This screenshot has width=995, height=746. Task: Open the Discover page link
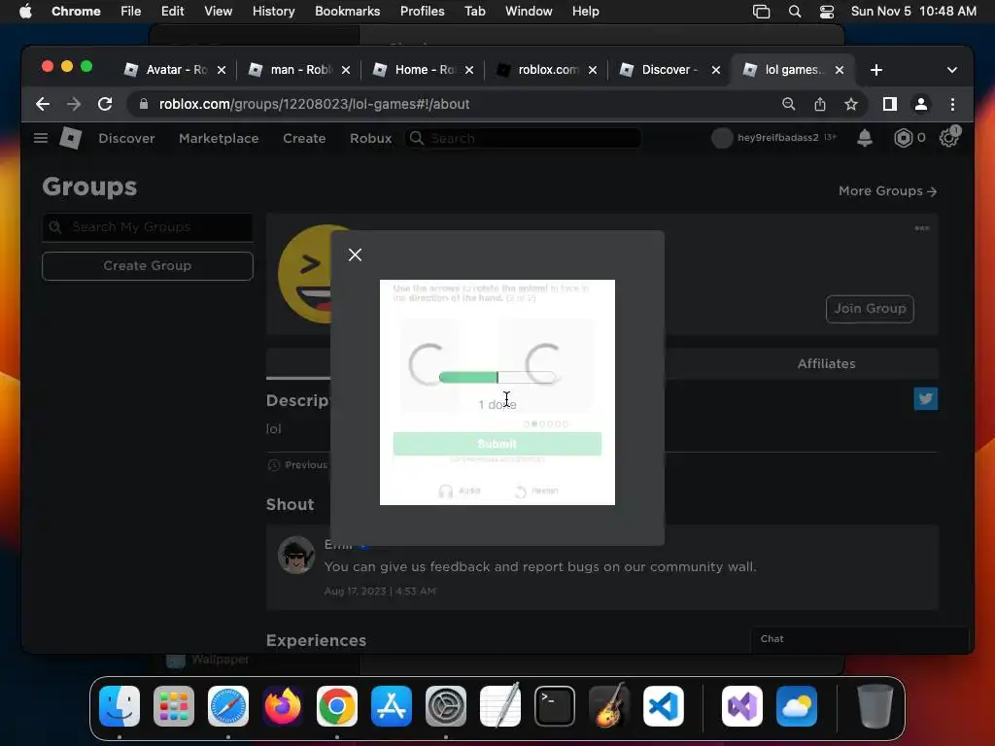(x=126, y=138)
